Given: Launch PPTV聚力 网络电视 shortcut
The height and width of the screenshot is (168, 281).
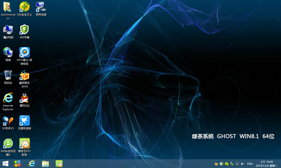Looking at the screenshot, I should [x=25, y=56].
